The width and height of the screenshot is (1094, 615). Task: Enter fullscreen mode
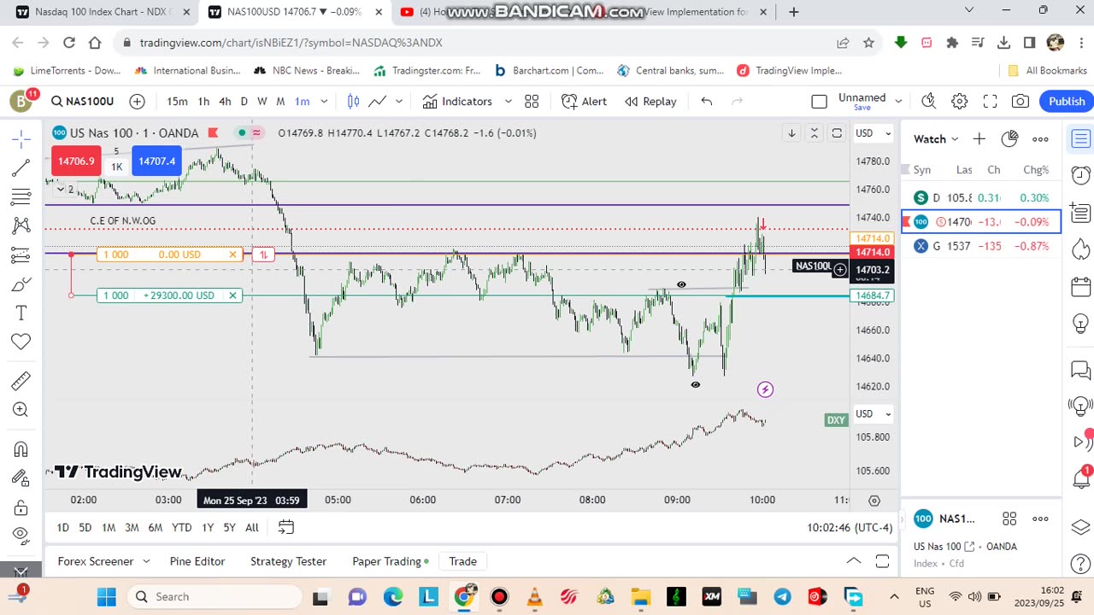[x=990, y=101]
